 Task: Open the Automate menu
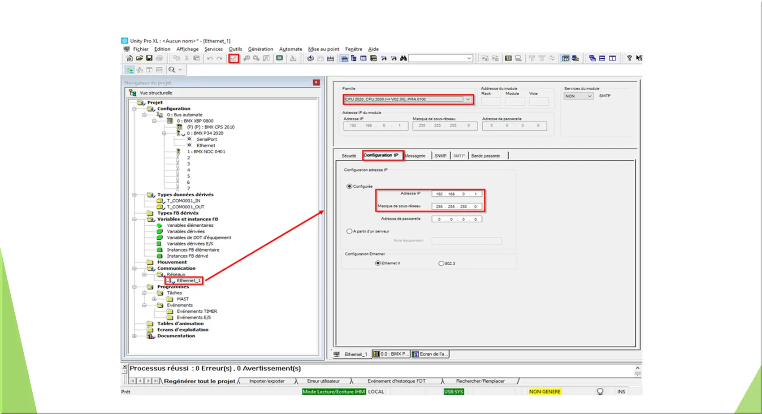[290, 49]
